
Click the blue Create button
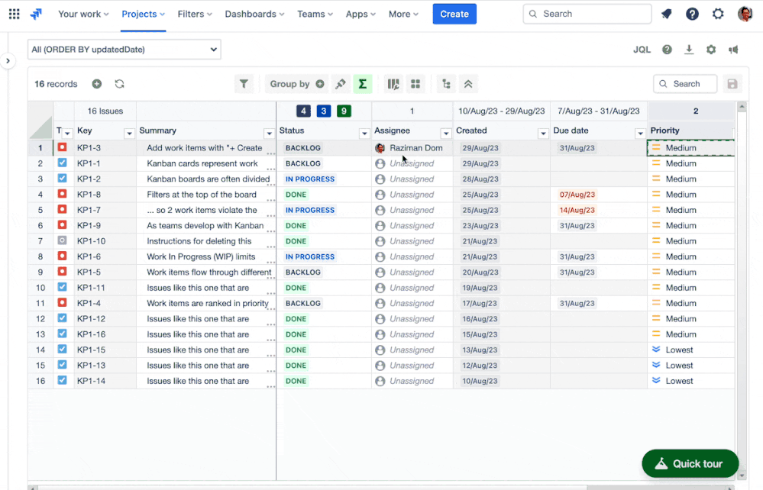click(454, 14)
